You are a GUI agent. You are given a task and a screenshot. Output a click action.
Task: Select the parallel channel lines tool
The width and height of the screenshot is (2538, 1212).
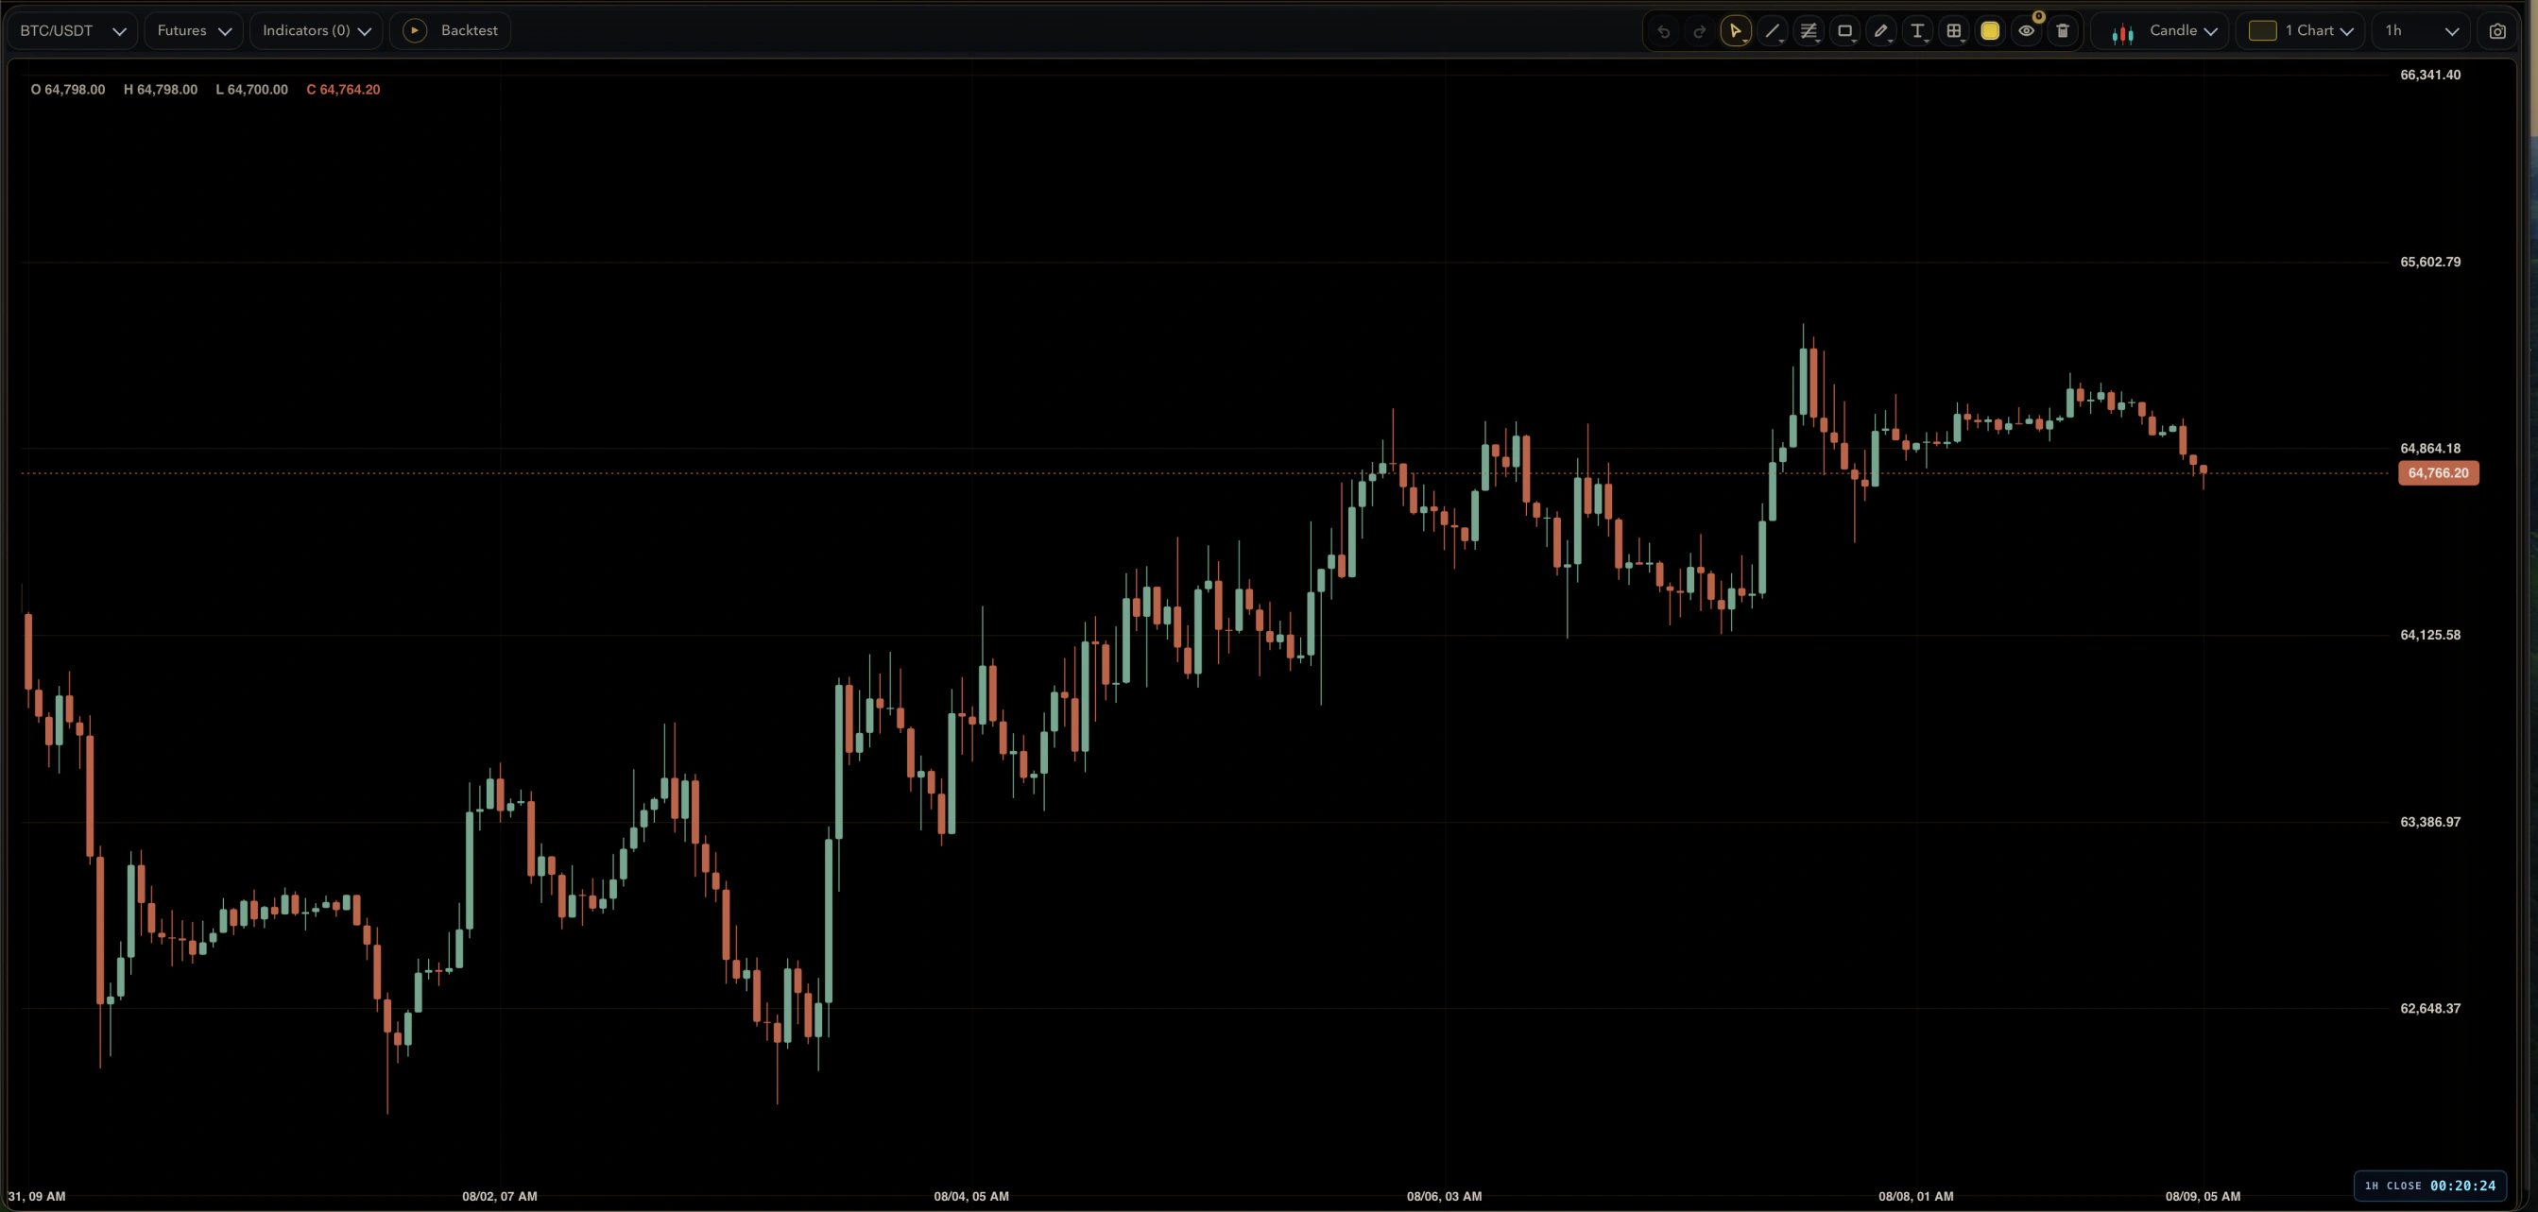[1809, 30]
